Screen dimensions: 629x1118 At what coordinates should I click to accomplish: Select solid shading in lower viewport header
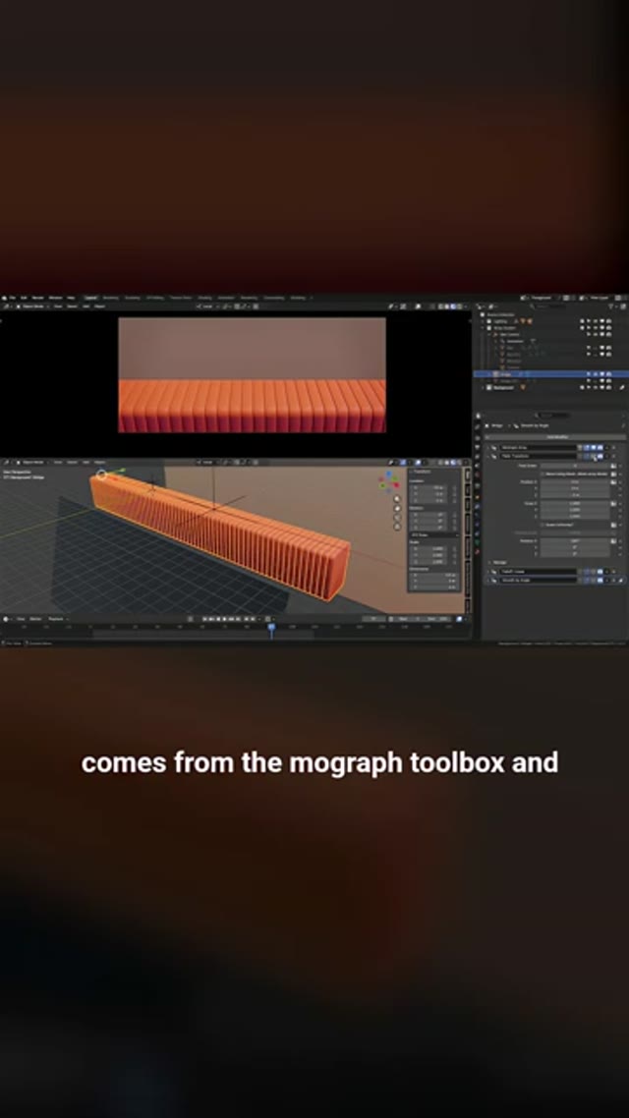pos(446,463)
